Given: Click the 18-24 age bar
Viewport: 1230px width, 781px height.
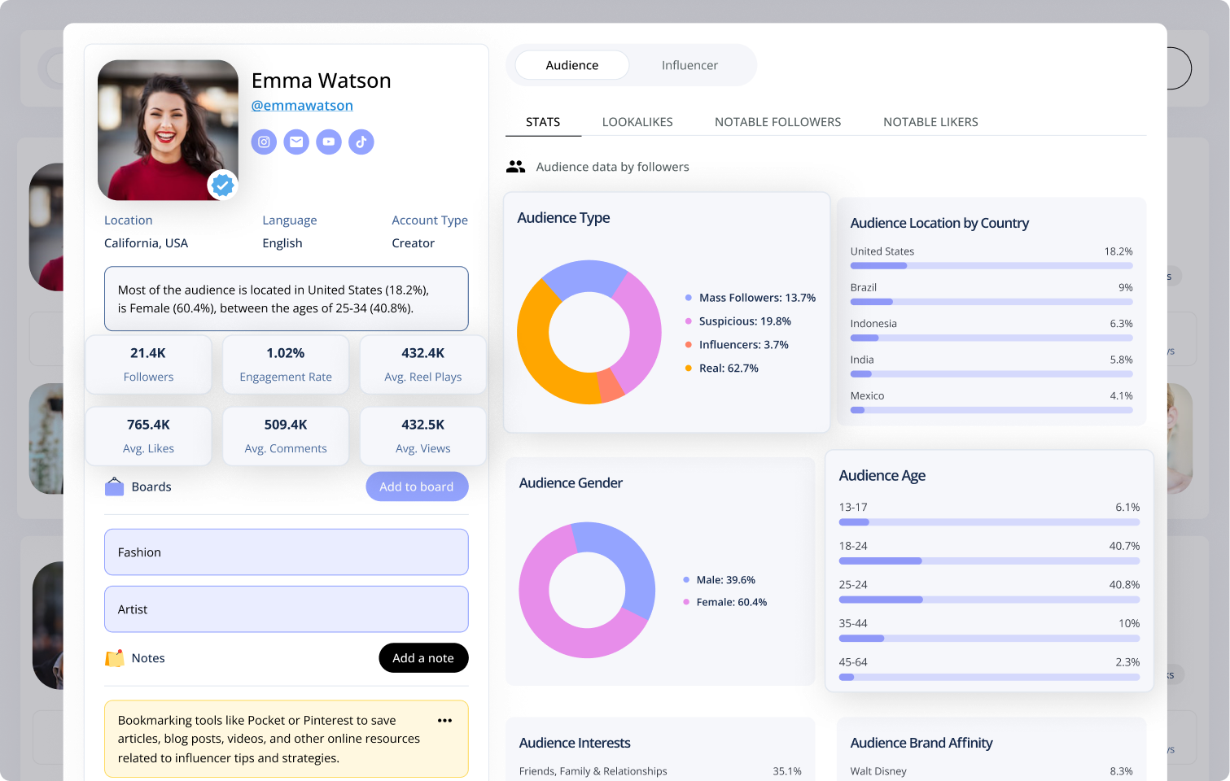Looking at the screenshot, I should point(989,561).
